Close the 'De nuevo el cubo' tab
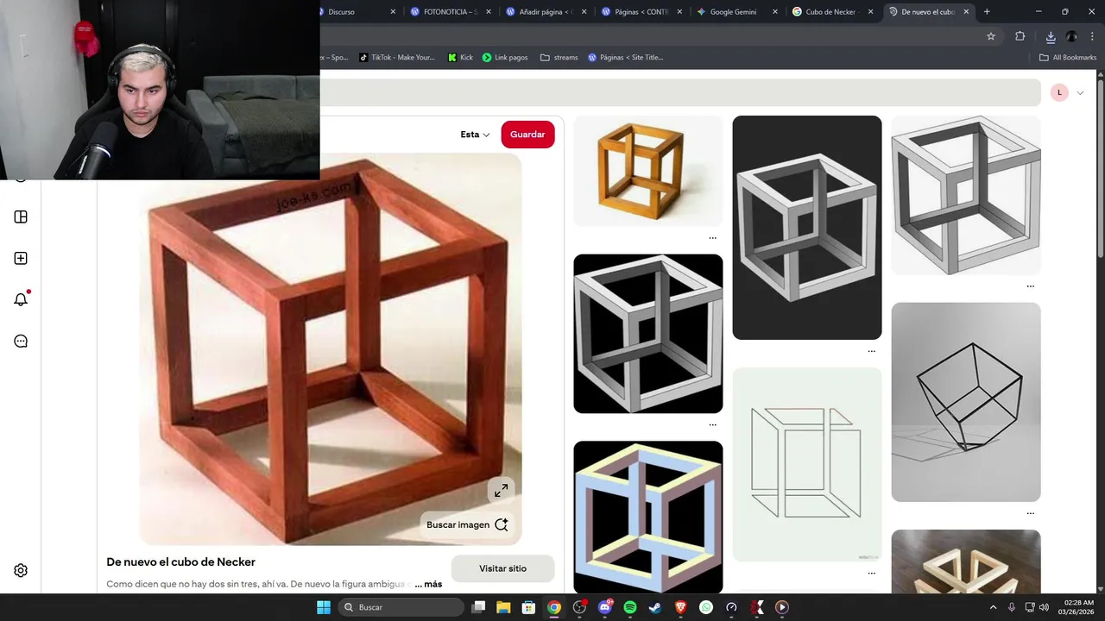Viewport: 1105px width, 621px height. click(x=966, y=12)
